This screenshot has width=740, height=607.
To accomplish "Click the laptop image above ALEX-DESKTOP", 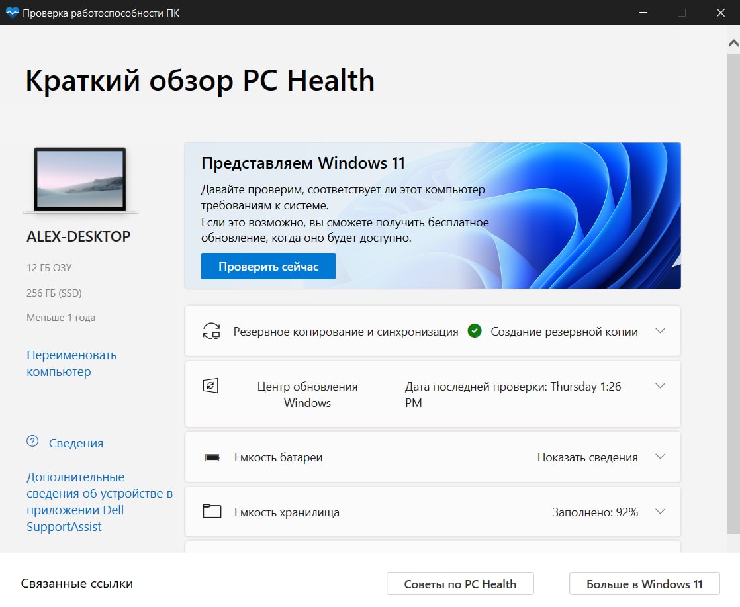I will pos(80,180).
